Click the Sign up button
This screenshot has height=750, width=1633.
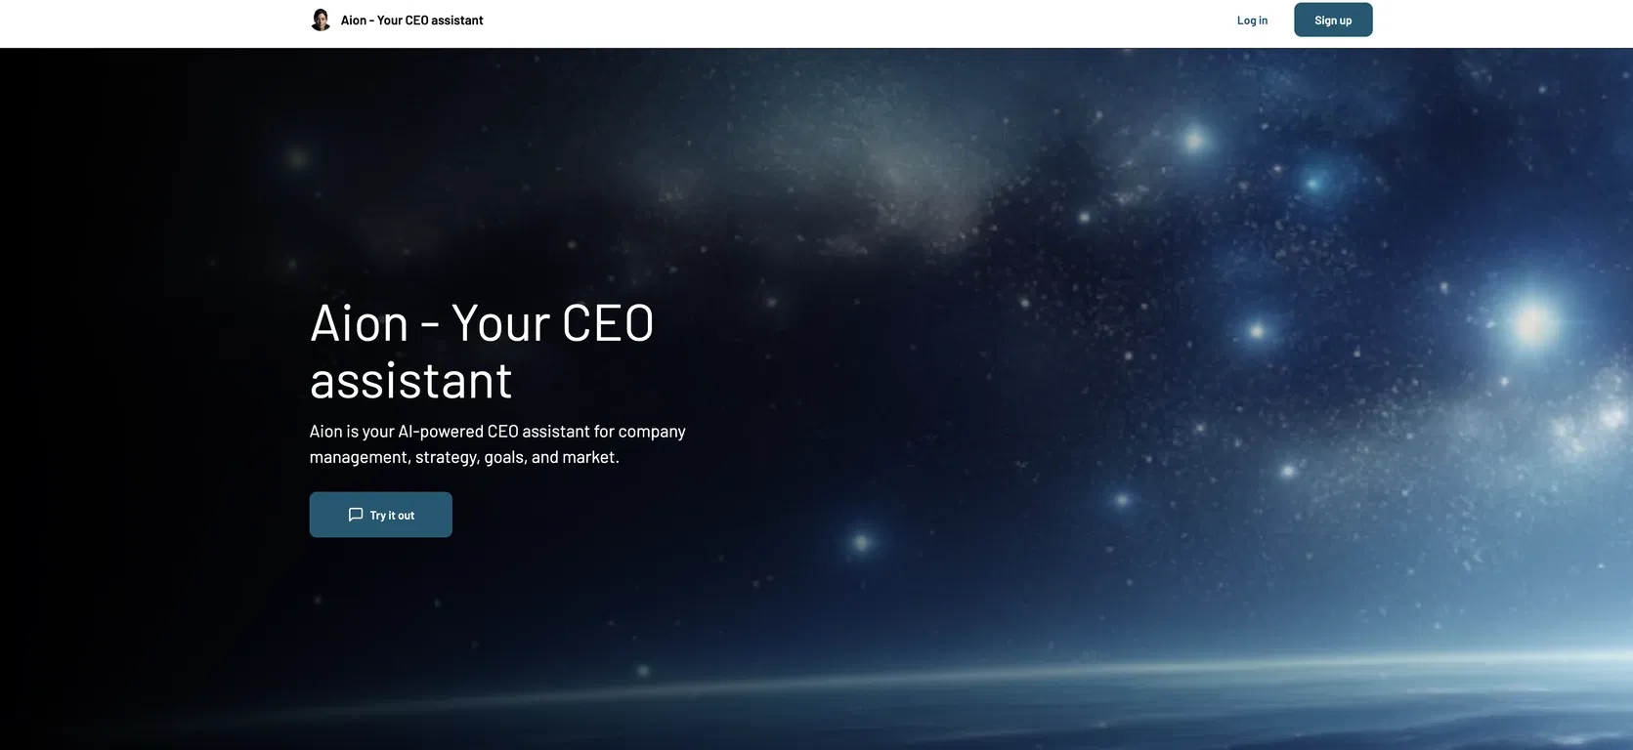click(x=1333, y=20)
